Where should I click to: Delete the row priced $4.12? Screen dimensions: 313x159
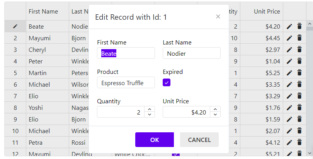[299, 142]
